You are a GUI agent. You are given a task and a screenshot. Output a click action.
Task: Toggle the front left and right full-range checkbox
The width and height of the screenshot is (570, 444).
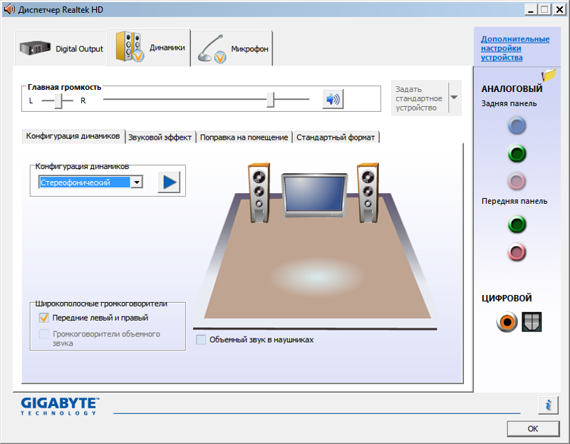click(x=43, y=318)
